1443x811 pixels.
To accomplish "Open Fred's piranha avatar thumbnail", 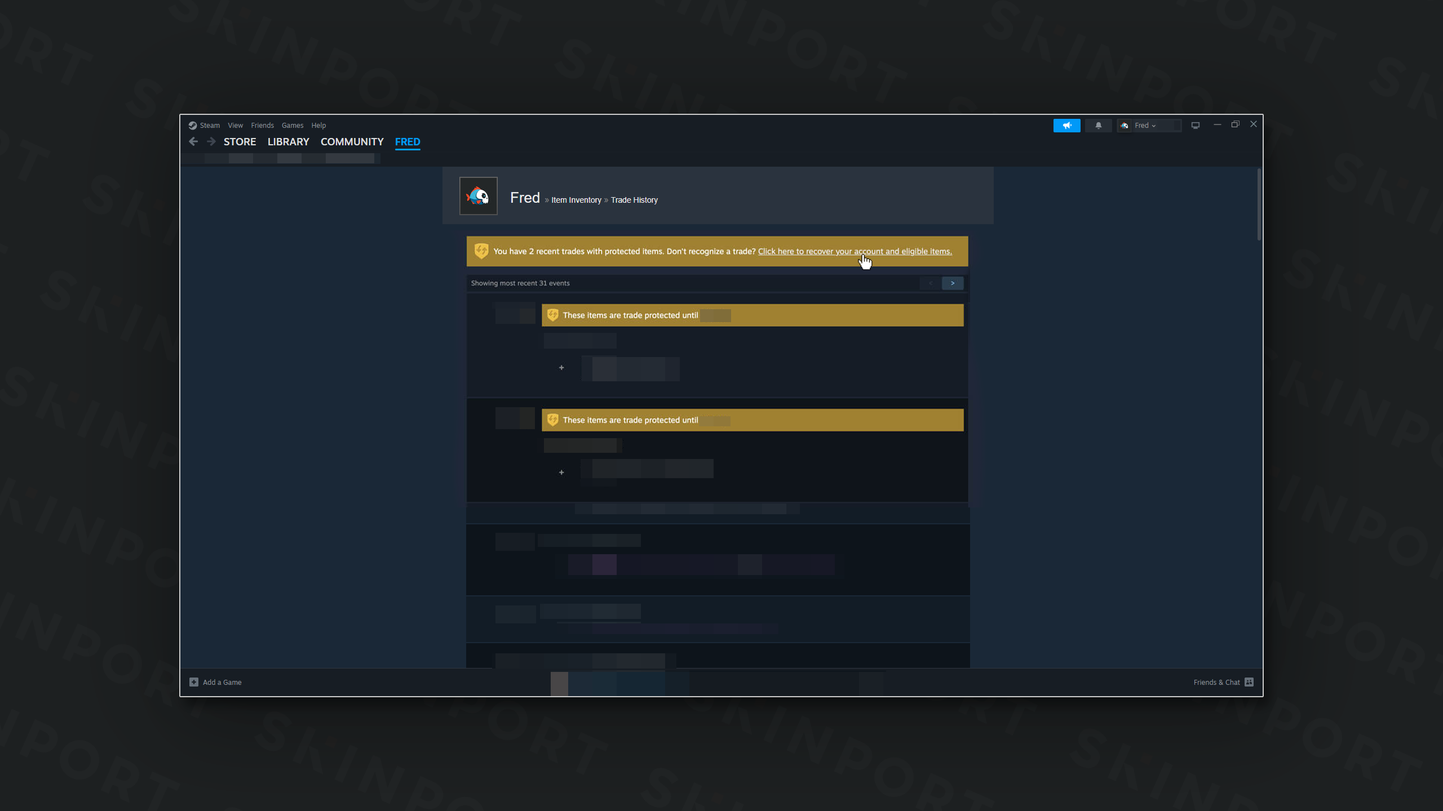I will pos(478,196).
